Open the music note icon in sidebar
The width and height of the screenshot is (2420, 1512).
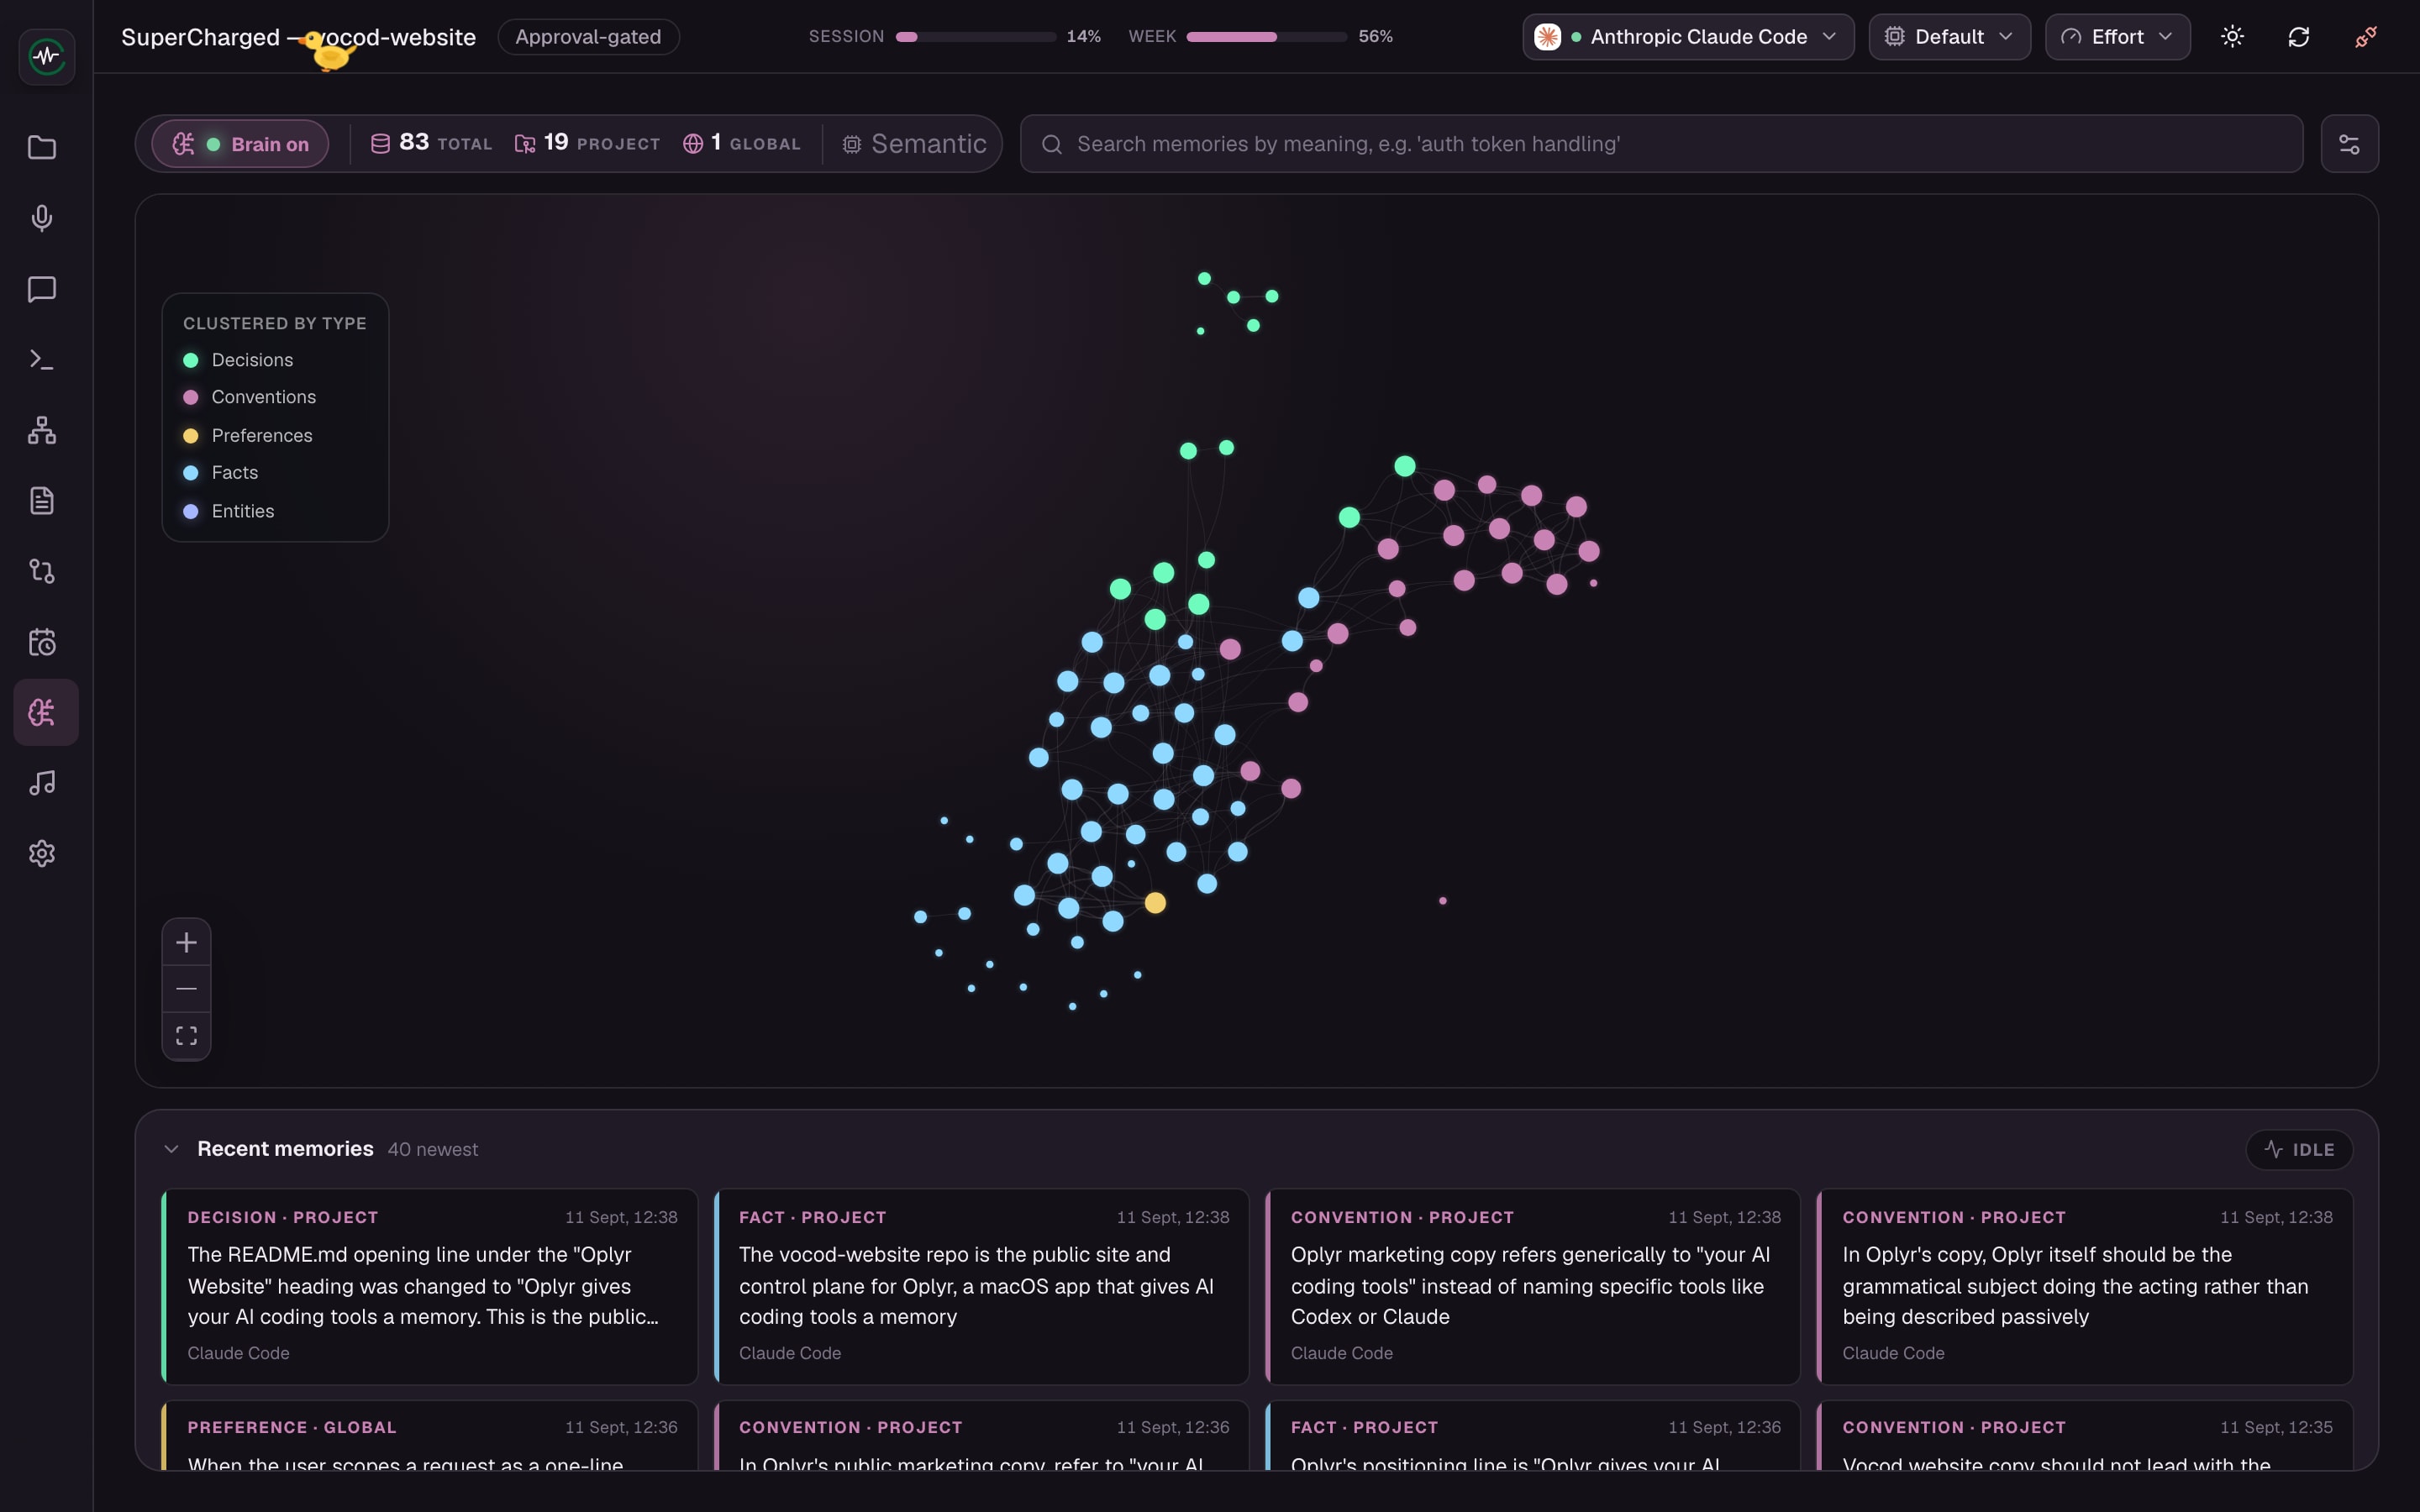pyautogui.click(x=42, y=783)
